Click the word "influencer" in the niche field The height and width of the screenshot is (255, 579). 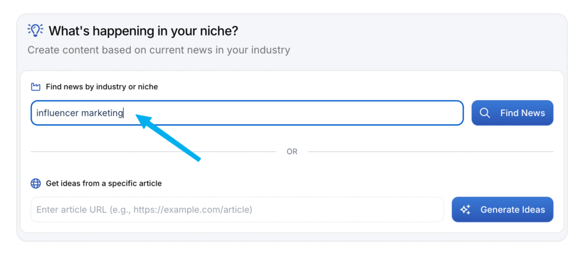(57, 113)
